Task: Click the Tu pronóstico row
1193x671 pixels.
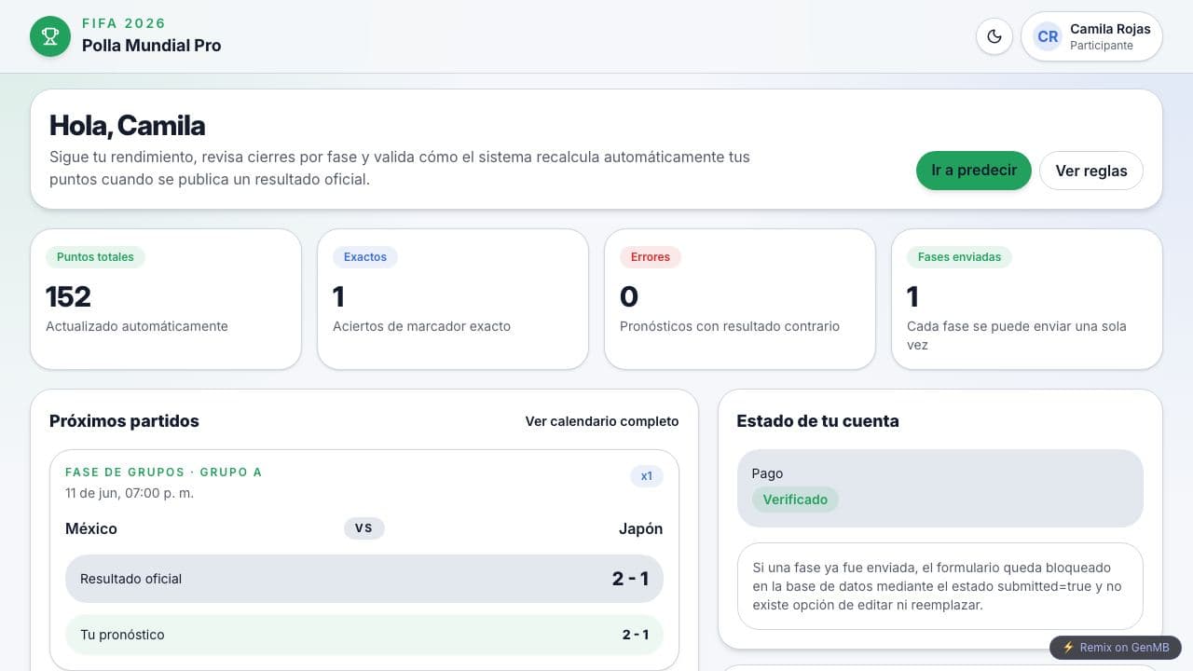Action: pyautogui.click(x=364, y=635)
